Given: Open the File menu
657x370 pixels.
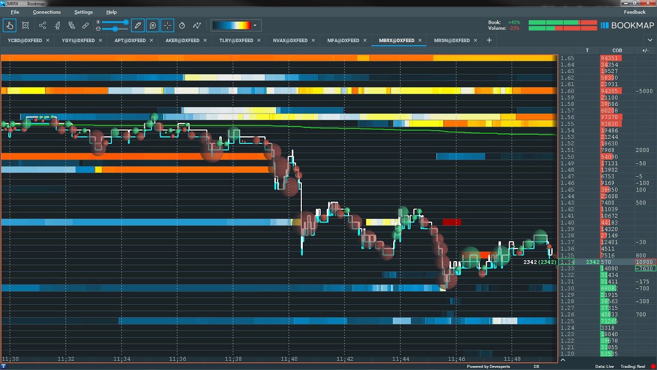Looking at the screenshot, I should pos(15,12).
